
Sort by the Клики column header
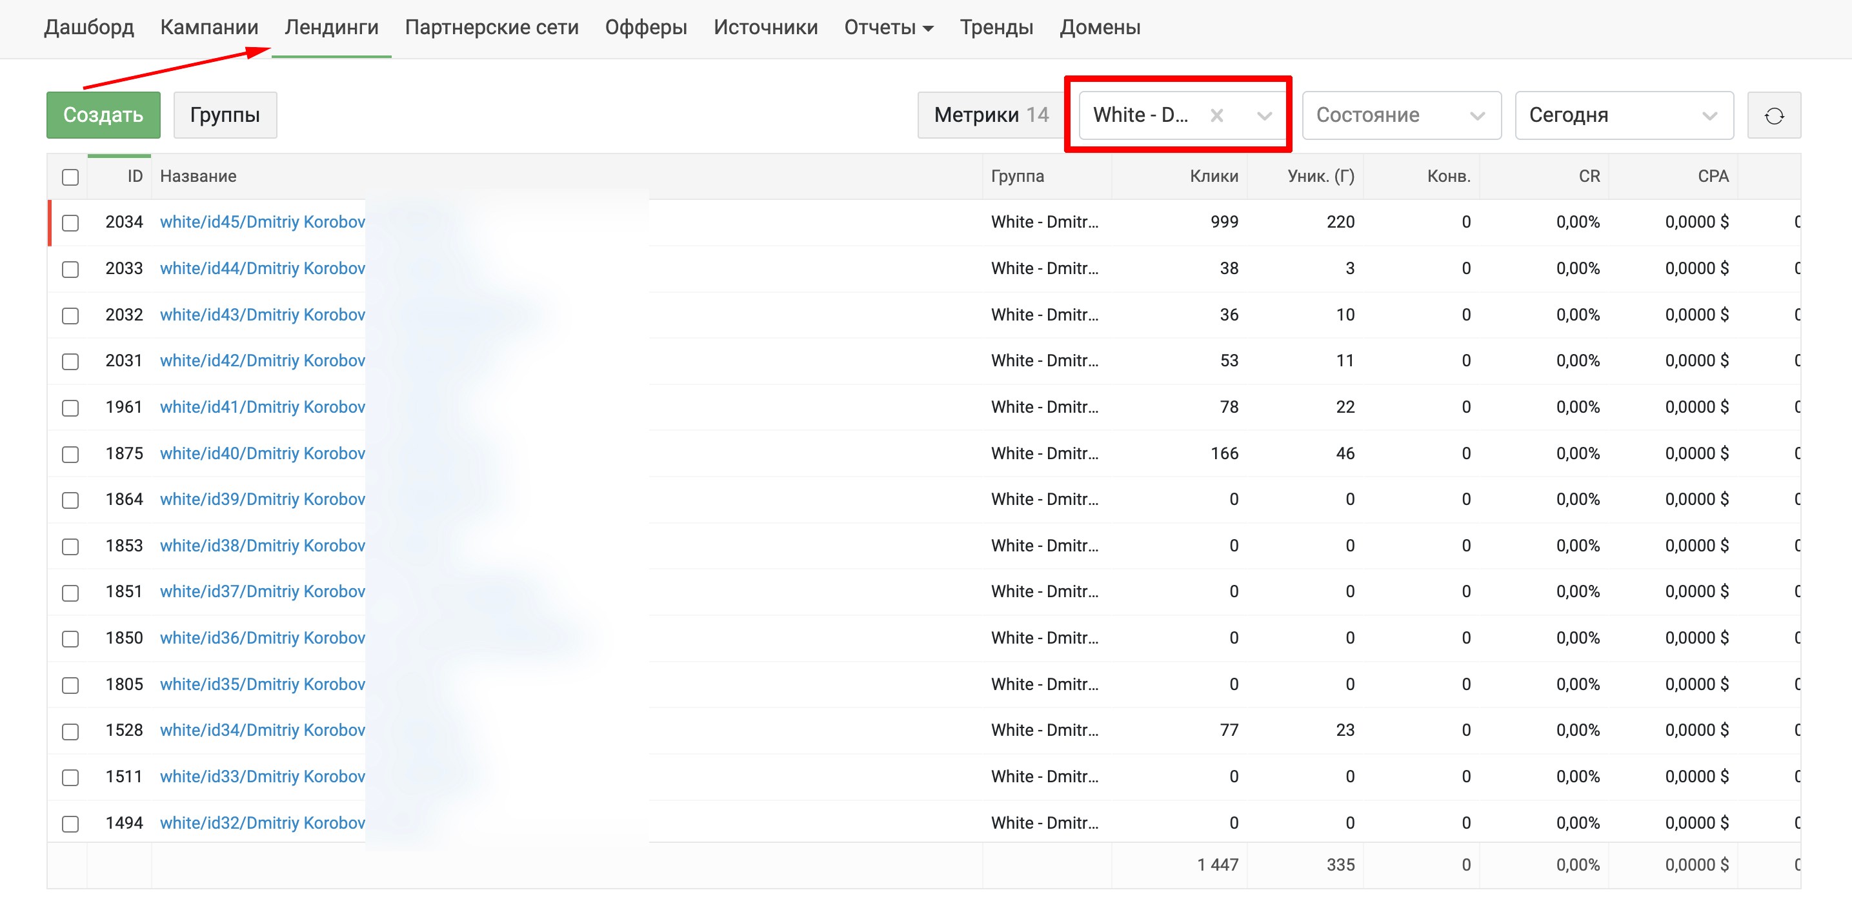[1214, 176]
